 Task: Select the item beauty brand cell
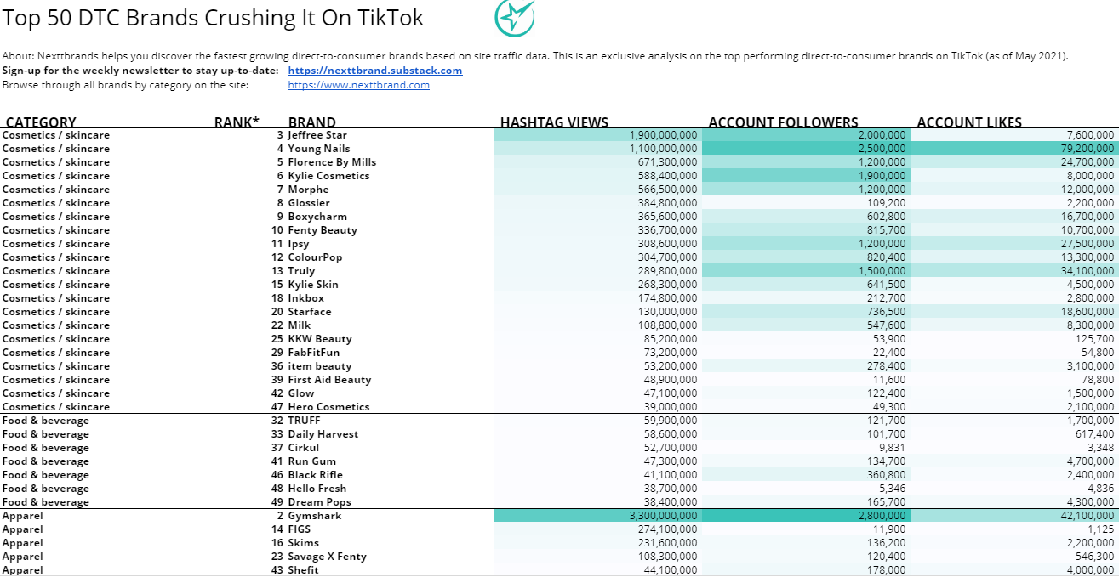tap(320, 366)
